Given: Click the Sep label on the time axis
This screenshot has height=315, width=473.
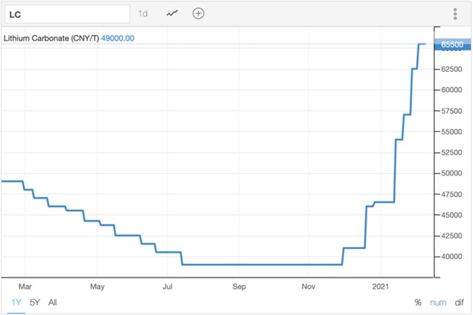Looking at the screenshot, I should [x=239, y=286].
